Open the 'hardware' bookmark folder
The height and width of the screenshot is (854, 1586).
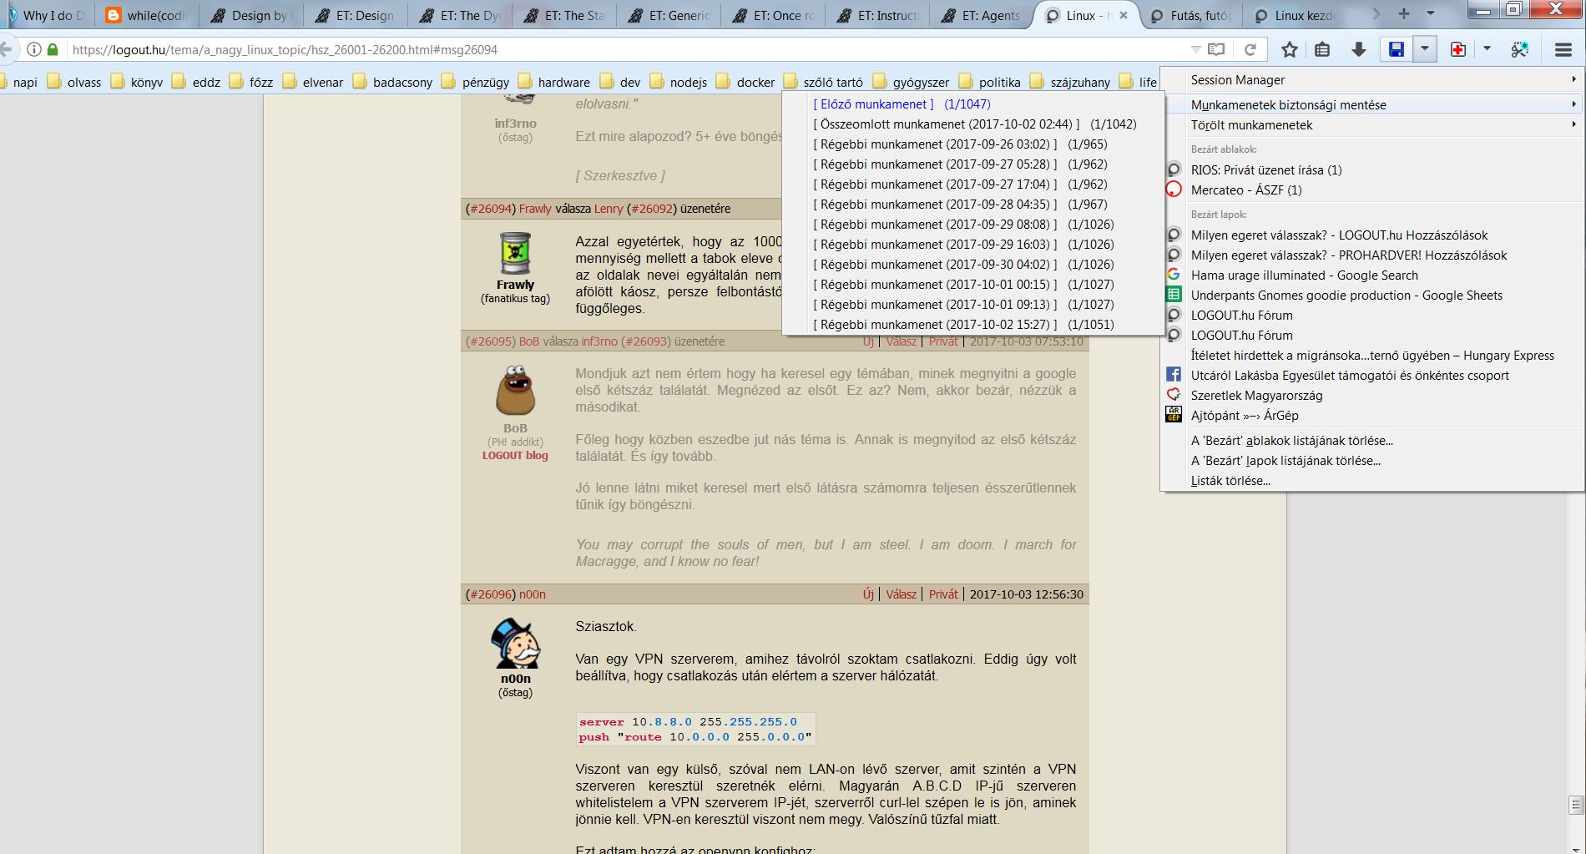click(554, 82)
